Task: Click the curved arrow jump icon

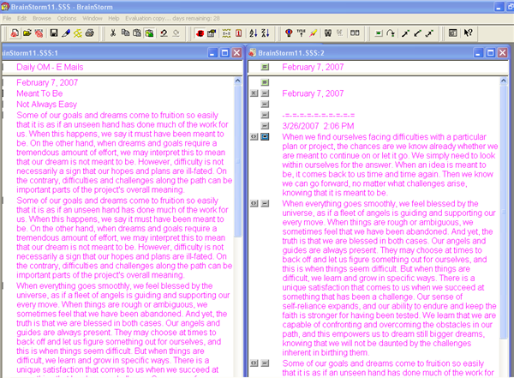Action: 391,33
